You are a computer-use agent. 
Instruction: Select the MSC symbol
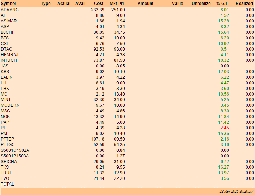tap(5, 111)
